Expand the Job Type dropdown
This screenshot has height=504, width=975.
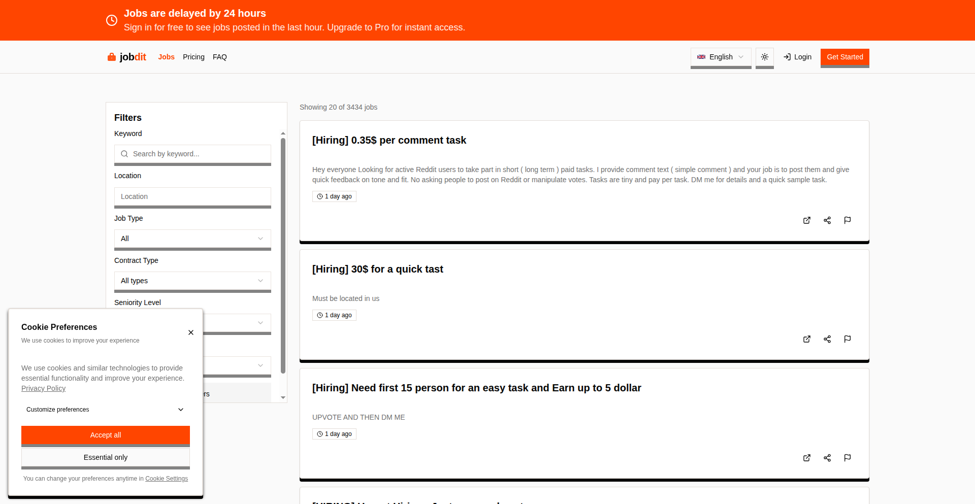pyautogui.click(x=192, y=239)
